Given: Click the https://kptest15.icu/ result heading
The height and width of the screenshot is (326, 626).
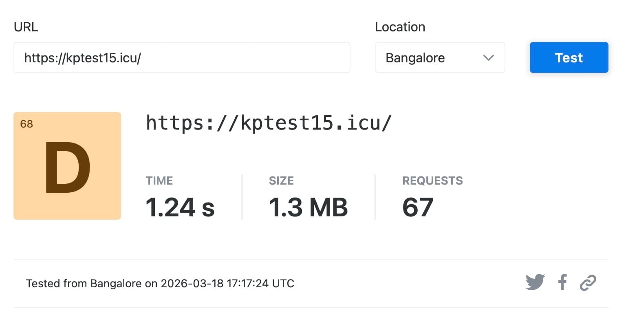Looking at the screenshot, I should pyautogui.click(x=269, y=123).
